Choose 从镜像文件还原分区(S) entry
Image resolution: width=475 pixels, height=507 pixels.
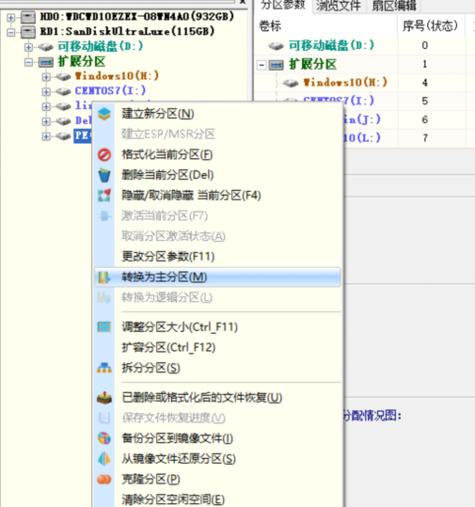(x=217, y=458)
